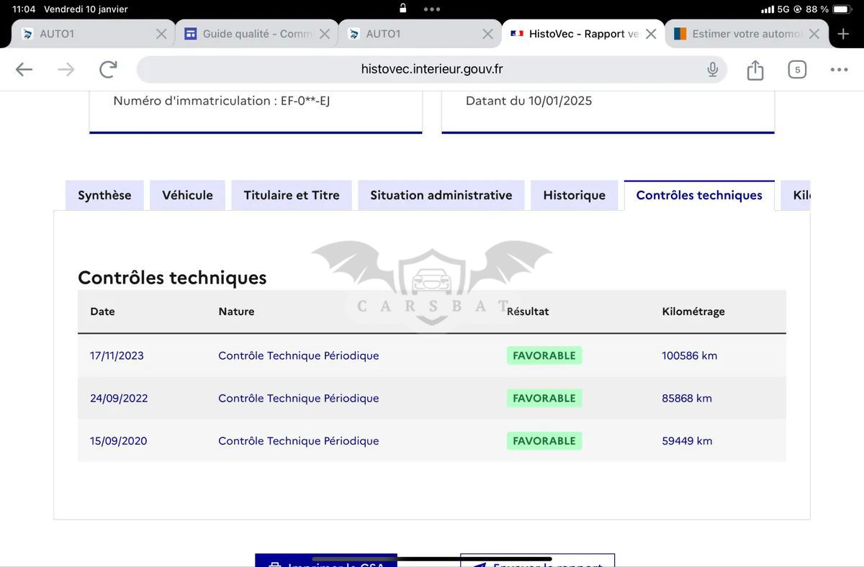Reload the HistoVec page
Screen dimensions: 864x567
coord(108,69)
